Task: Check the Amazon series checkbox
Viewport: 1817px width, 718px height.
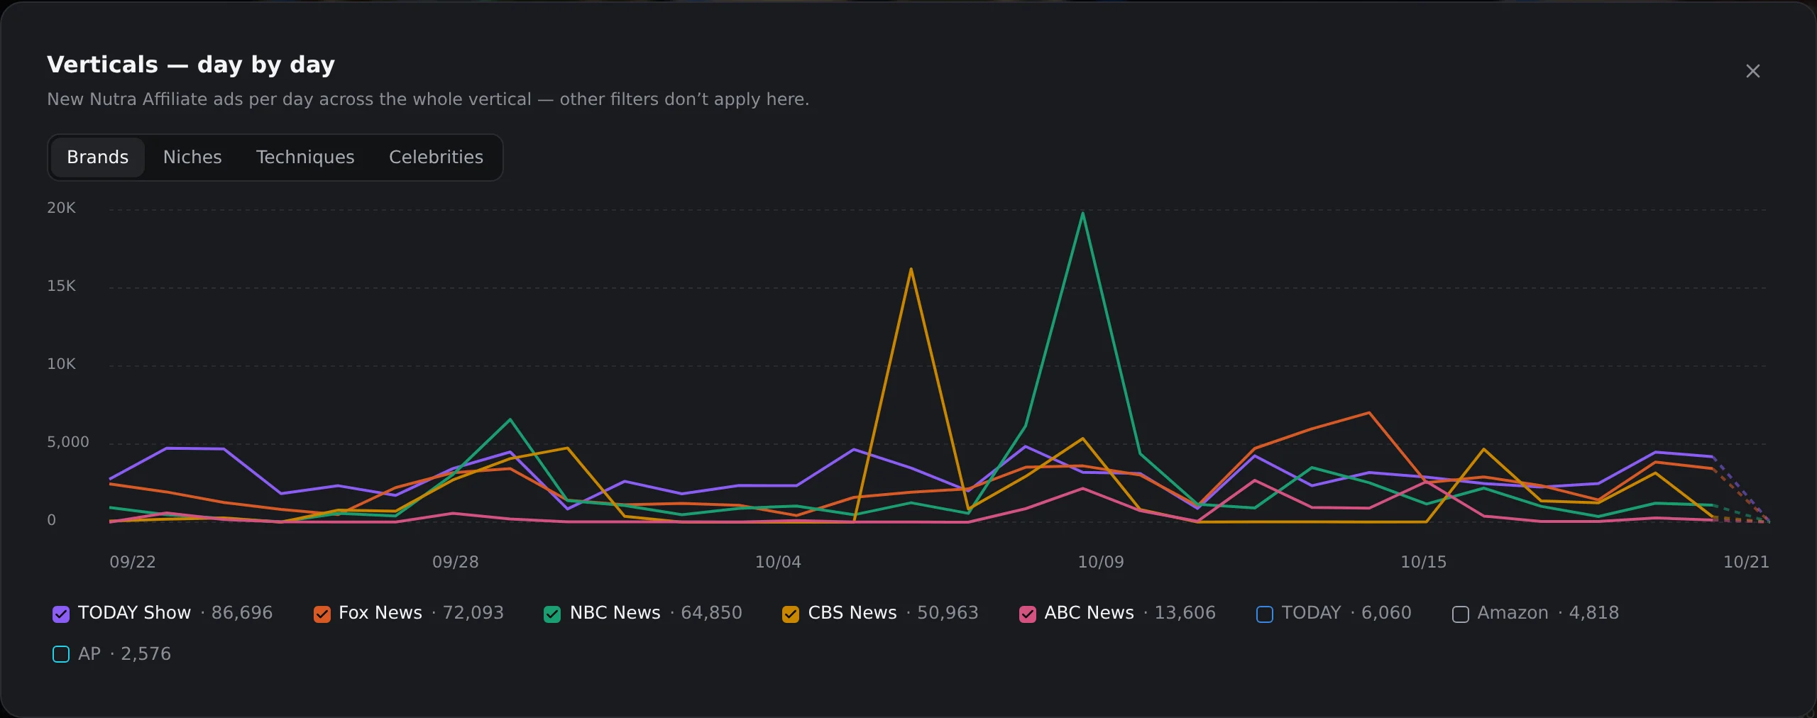Action: click(x=1461, y=614)
